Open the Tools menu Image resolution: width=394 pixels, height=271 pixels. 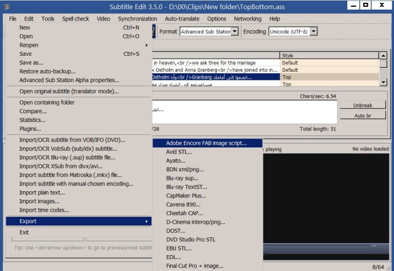pyautogui.click(x=48, y=19)
